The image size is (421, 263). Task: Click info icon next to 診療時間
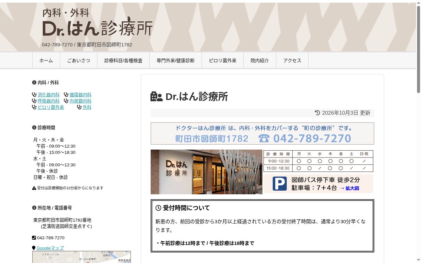tap(34, 128)
